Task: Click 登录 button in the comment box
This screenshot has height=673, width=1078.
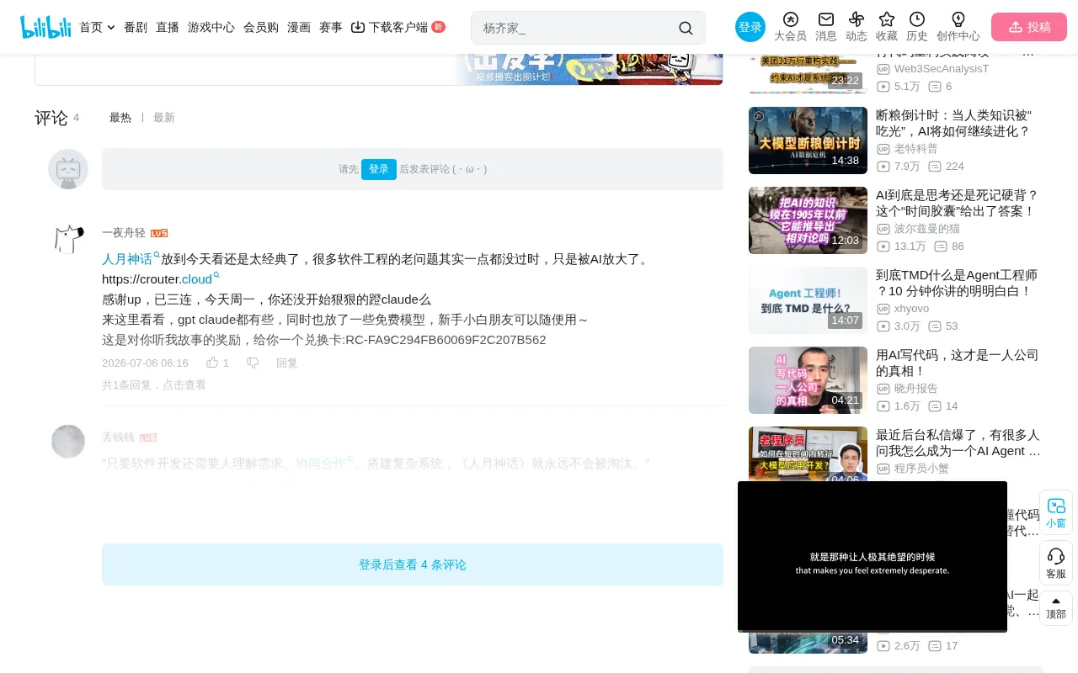Action: pos(379,169)
